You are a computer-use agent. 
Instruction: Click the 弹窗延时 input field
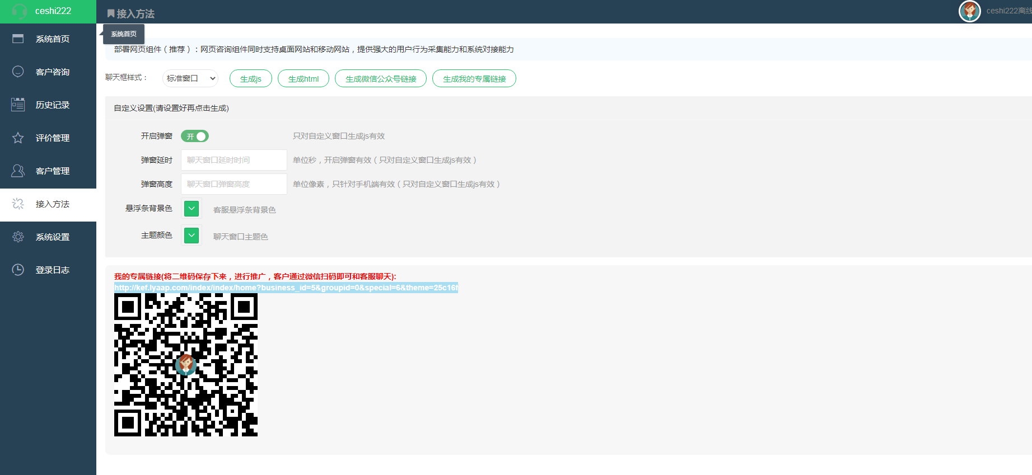coord(234,160)
